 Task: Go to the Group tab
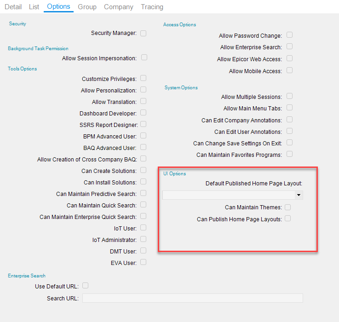click(87, 7)
